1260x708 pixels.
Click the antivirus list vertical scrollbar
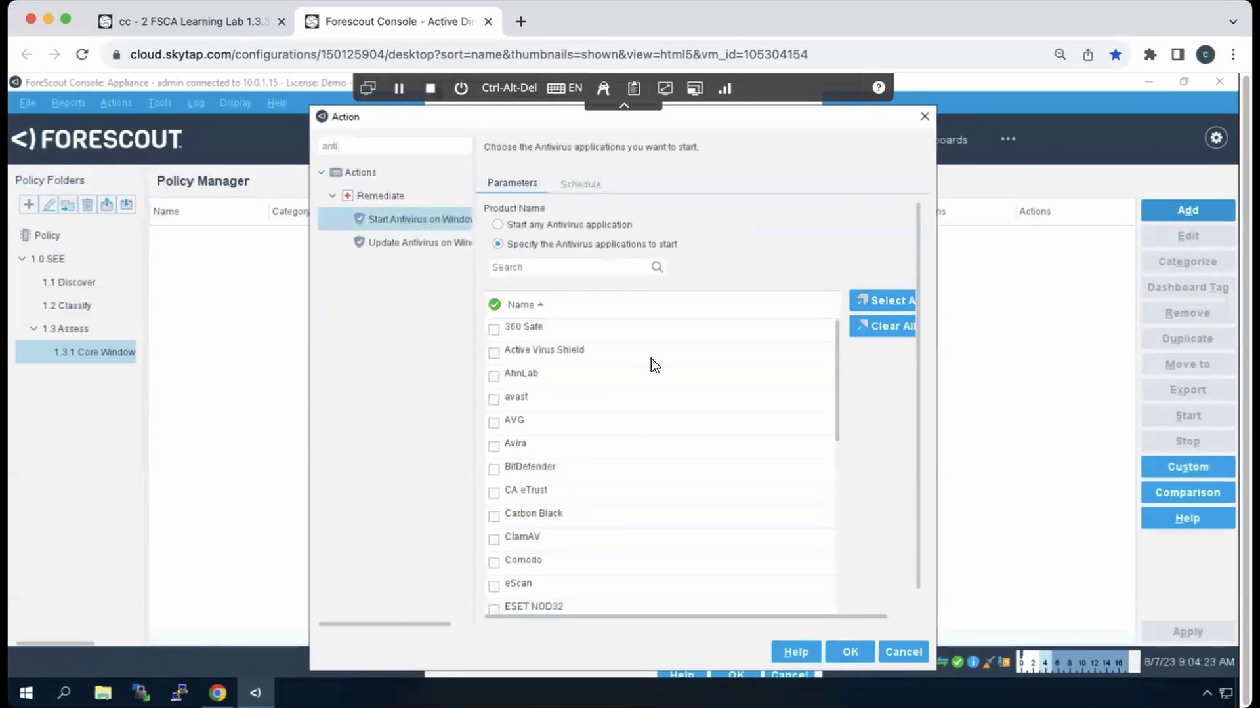pos(837,380)
